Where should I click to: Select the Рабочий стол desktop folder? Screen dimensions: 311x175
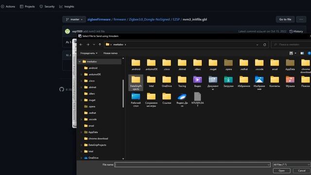point(136,100)
